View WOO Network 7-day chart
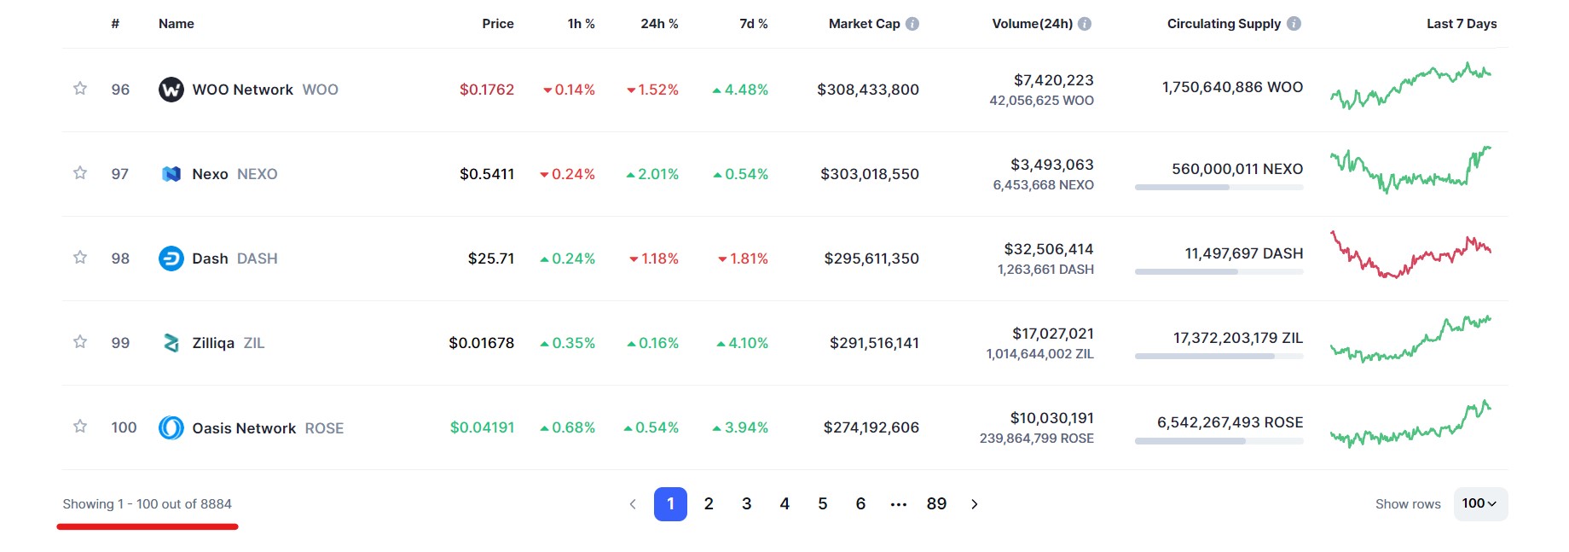Viewport: 1569px width, 552px height. click(x=1410, y=86)
